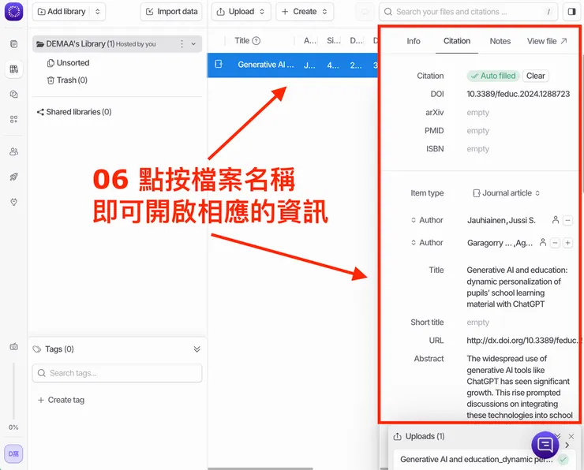Click the storage usage progress bar
The height and width of the screenshot is (470, 584).
13,390
